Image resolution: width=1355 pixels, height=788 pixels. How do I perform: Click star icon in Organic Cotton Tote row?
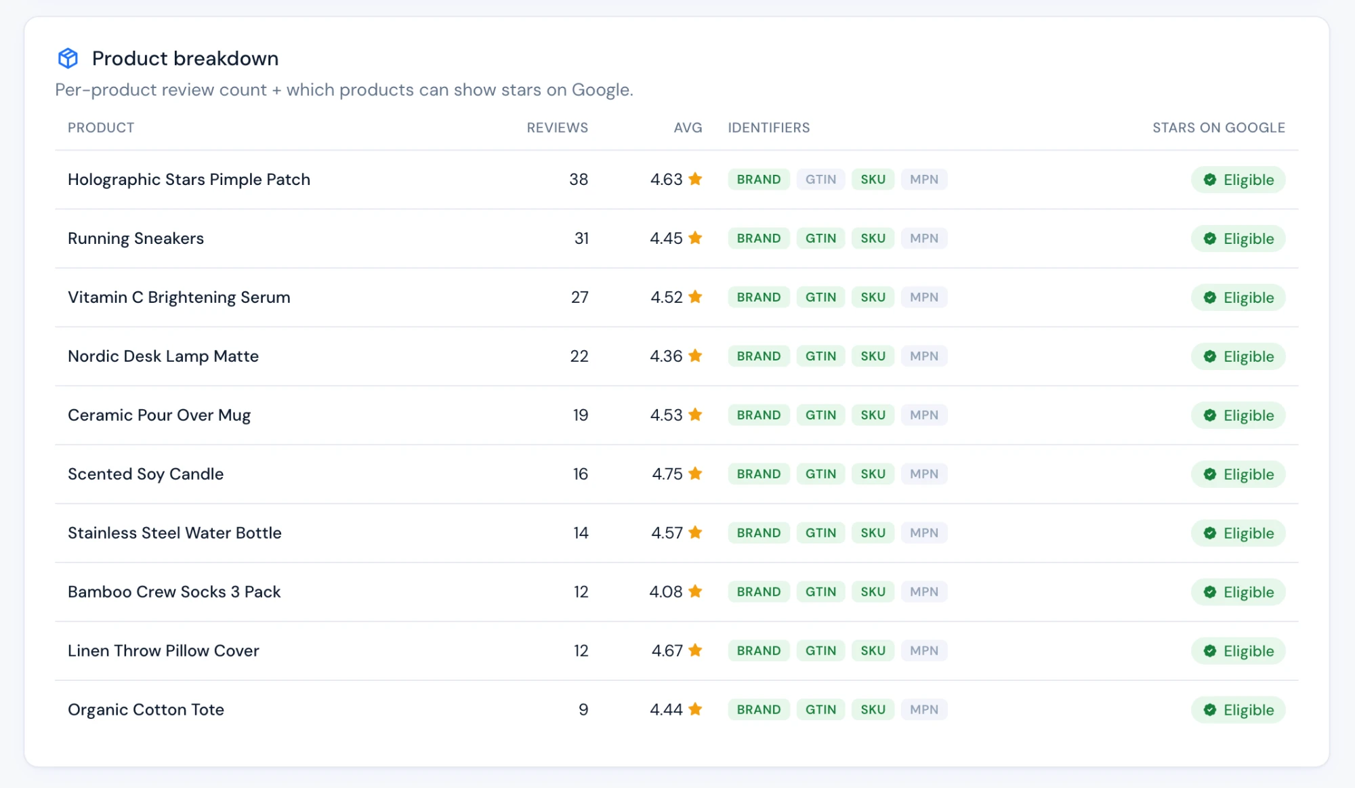pyautogui.click(x=695, y=709)
